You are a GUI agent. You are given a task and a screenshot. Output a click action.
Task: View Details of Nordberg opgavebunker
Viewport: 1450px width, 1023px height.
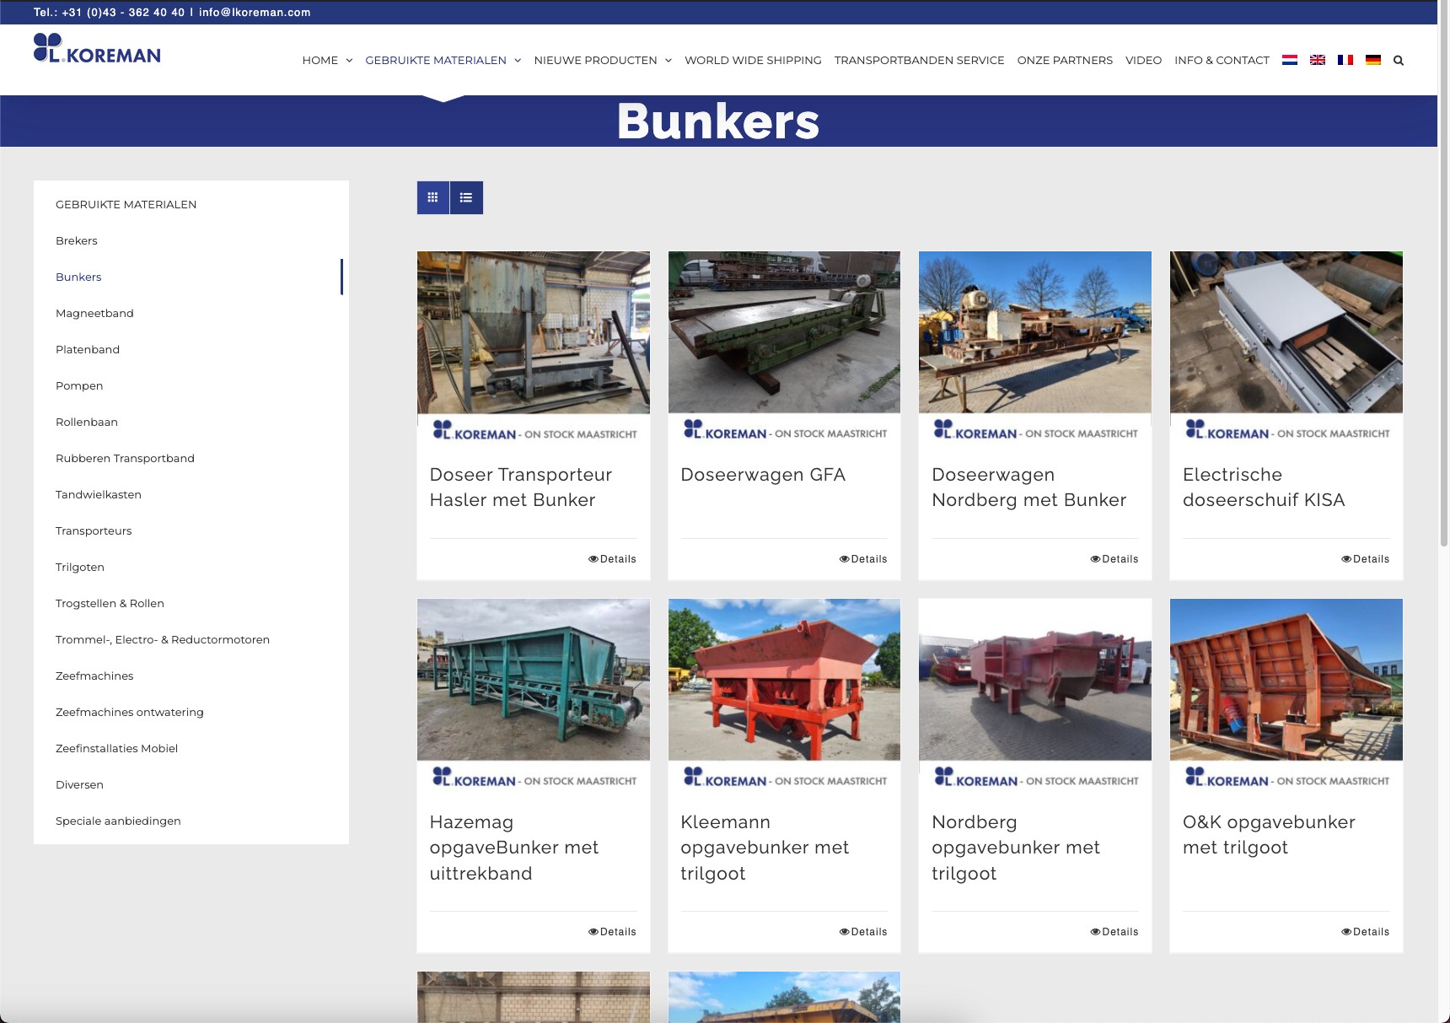(1114, 932)
